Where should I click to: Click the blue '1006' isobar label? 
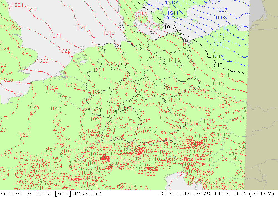pyautogui.click(x=215, y=2)
